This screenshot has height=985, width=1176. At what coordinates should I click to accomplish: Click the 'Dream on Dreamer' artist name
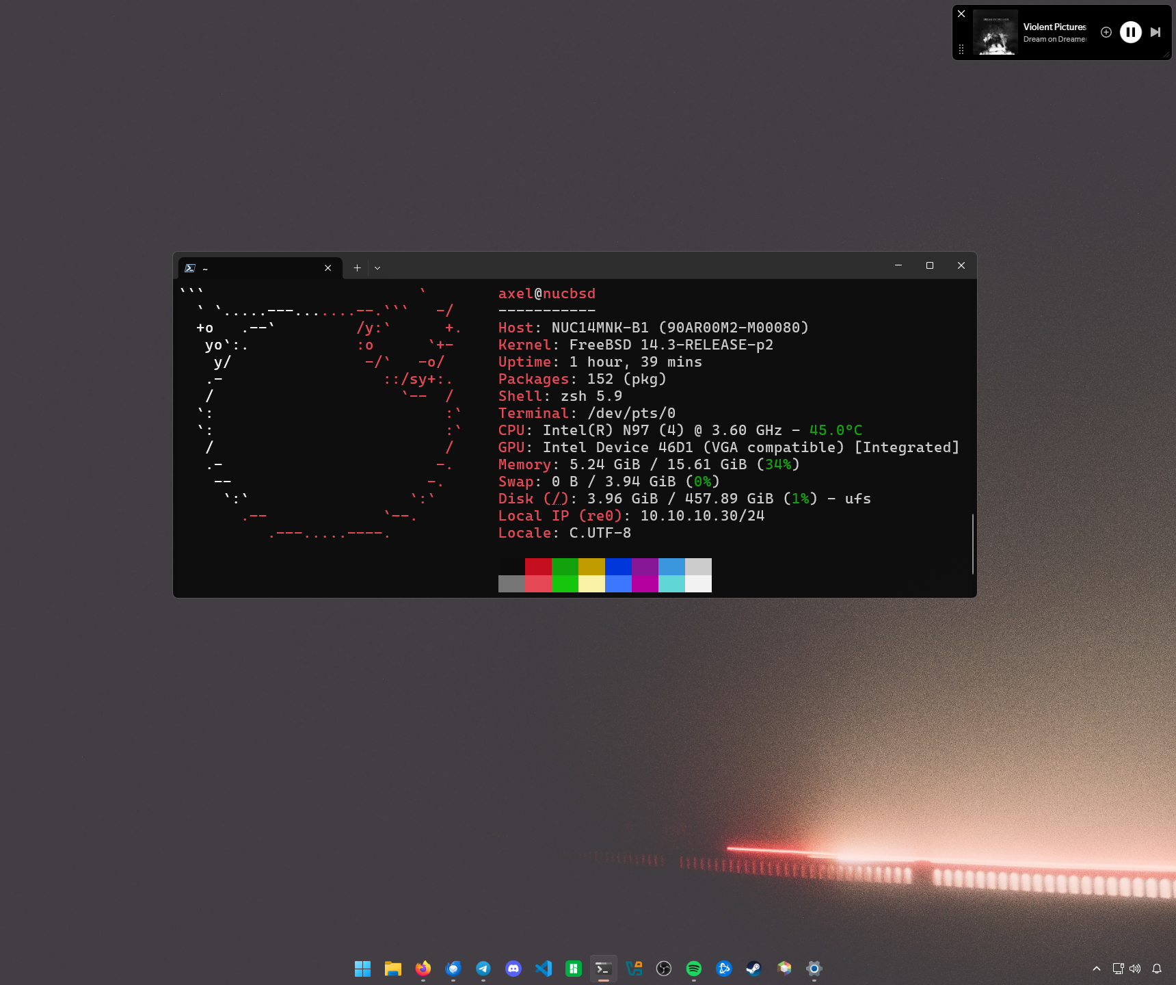pyautogui.click(x=1055, y=40)
